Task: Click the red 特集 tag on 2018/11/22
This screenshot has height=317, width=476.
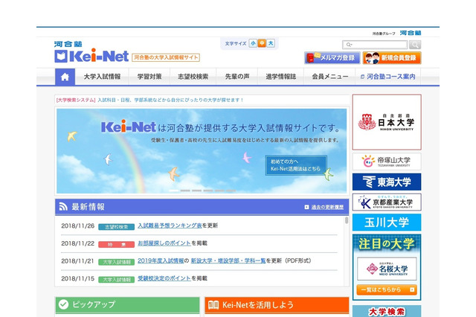Action: click(x=116, y=244)
